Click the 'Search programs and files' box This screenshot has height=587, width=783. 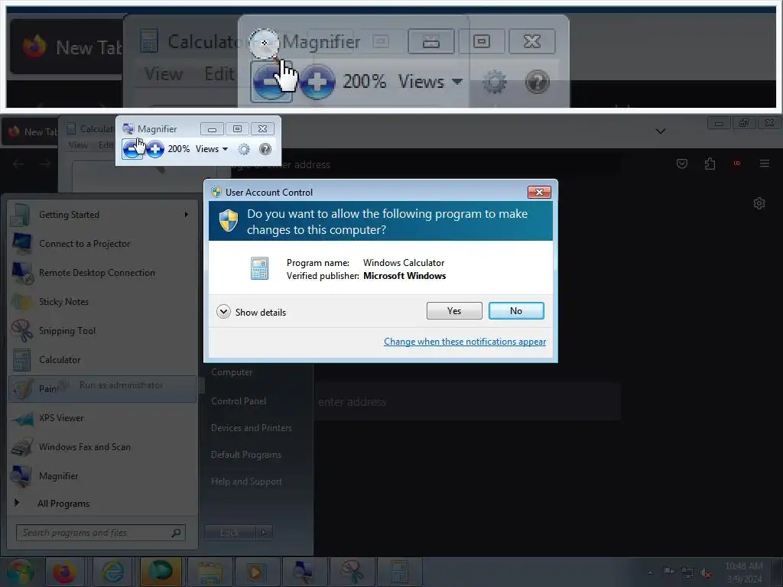(100, 533)
